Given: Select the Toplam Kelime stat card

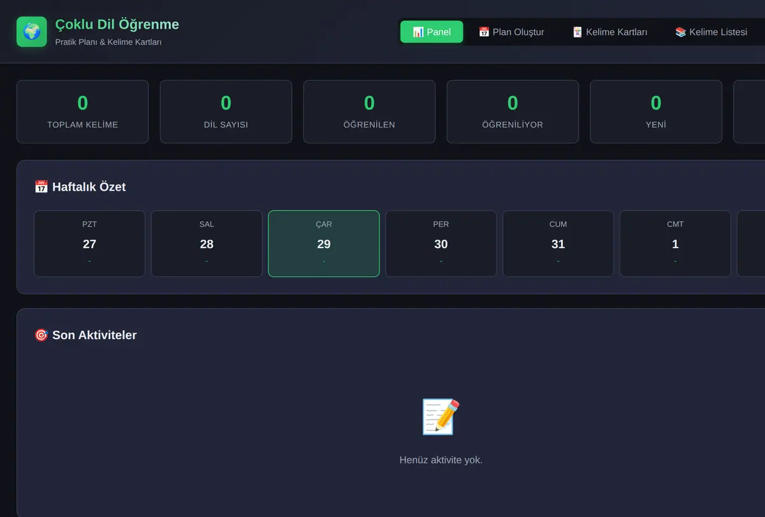Looking at the screenshot, I should (x=83, y=112).
